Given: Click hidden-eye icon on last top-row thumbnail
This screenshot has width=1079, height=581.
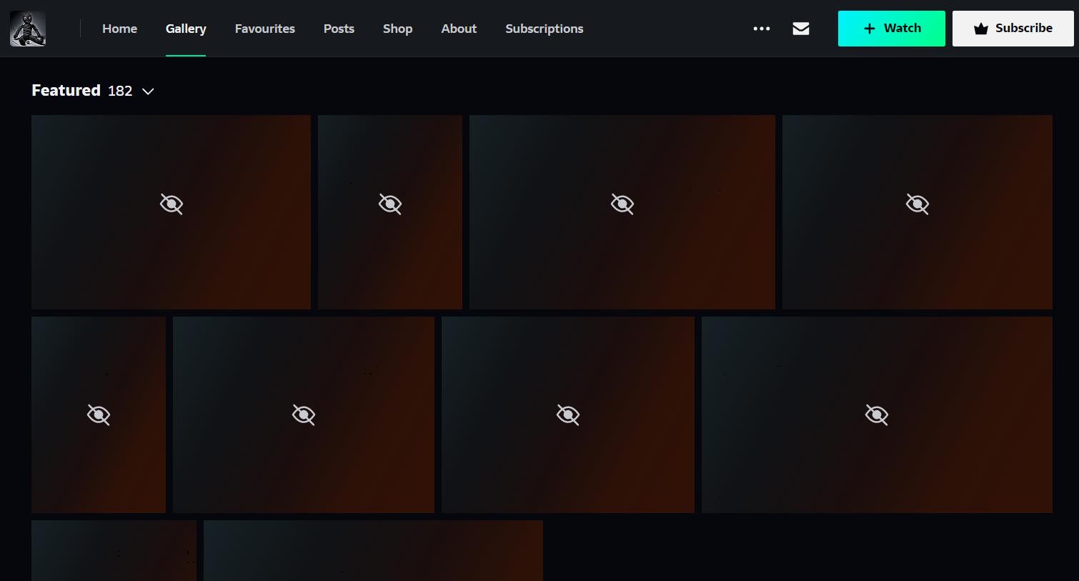Looking at the screenshot, I should click(918, 204).
